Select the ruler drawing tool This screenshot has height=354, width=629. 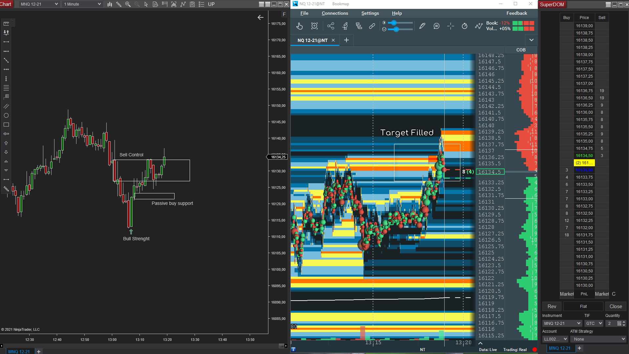pyautogui.click(x=6, y=24)
